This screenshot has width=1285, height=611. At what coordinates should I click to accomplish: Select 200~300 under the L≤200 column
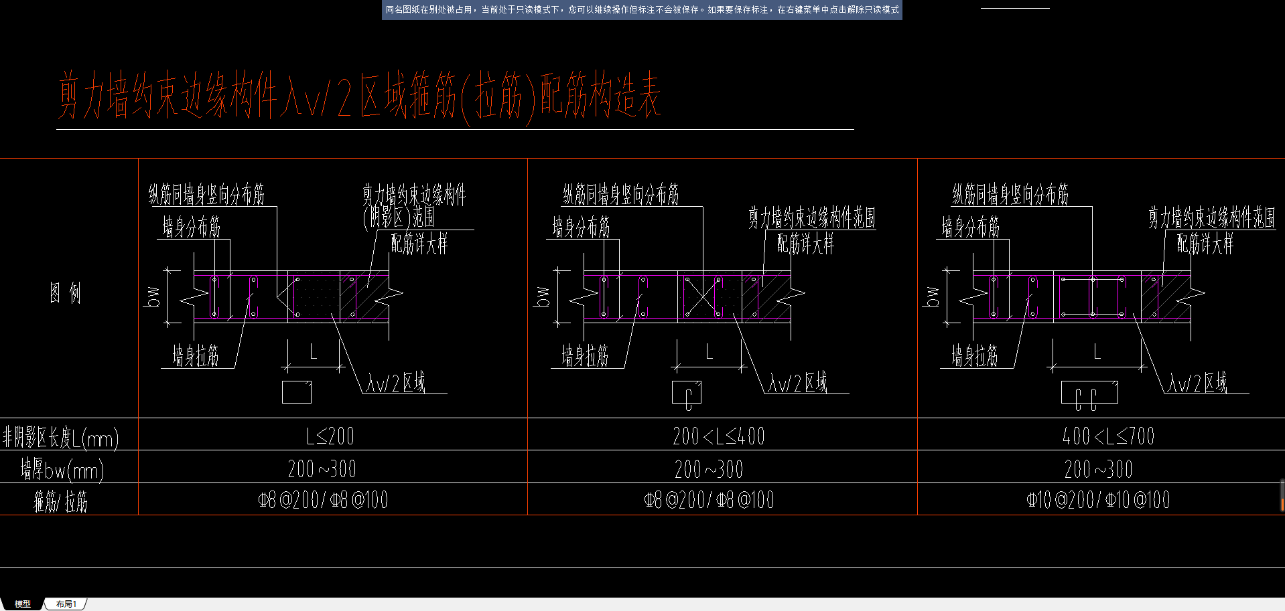tap(322, 468)
